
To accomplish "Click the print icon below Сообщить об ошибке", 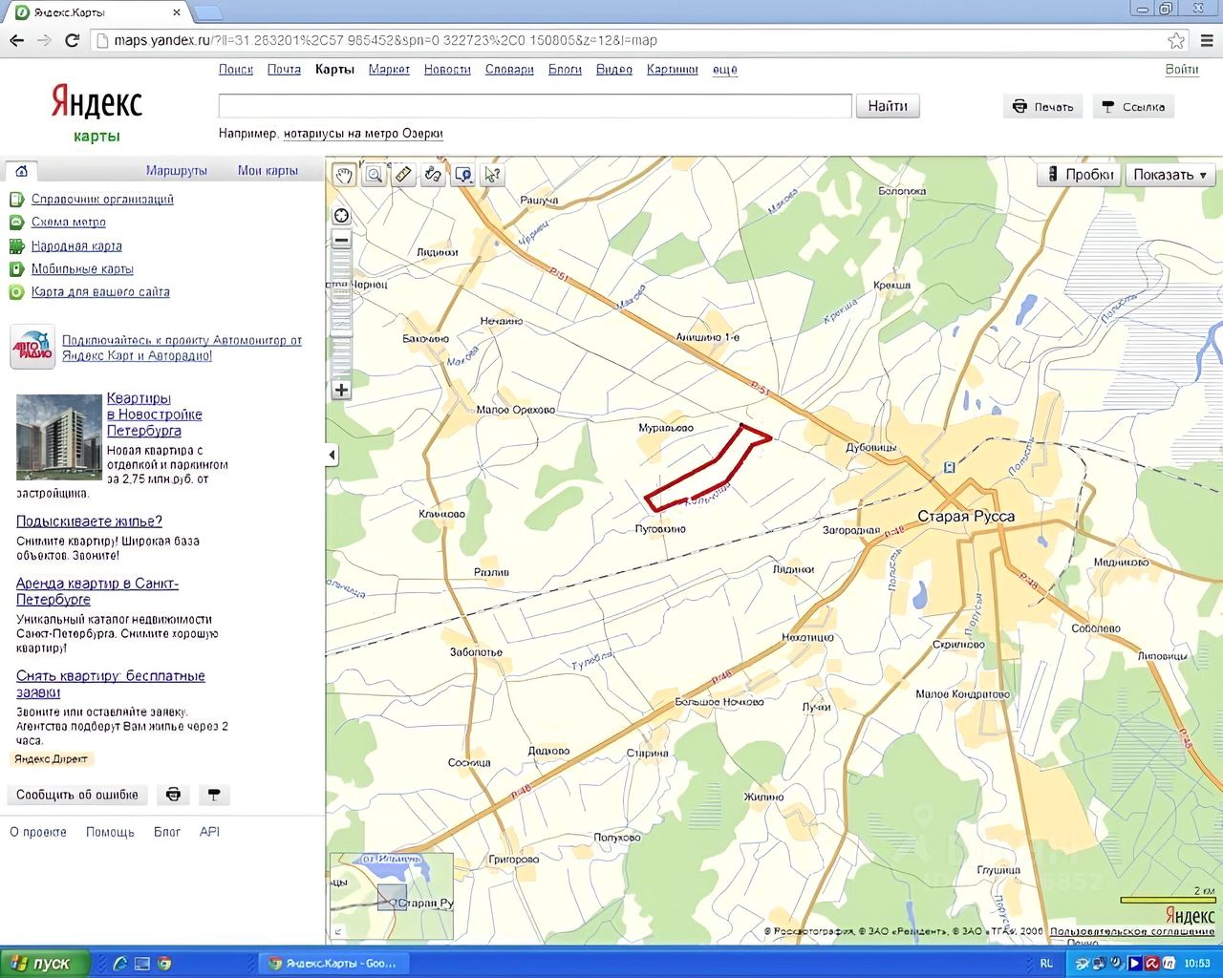I will coord(173,795).
